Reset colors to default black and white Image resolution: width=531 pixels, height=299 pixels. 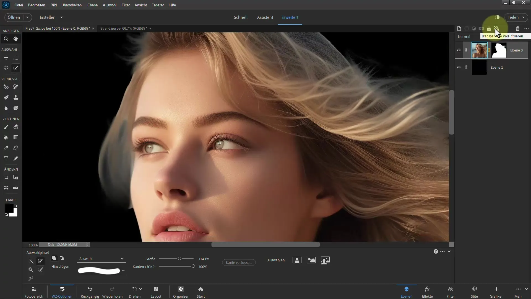6,215
